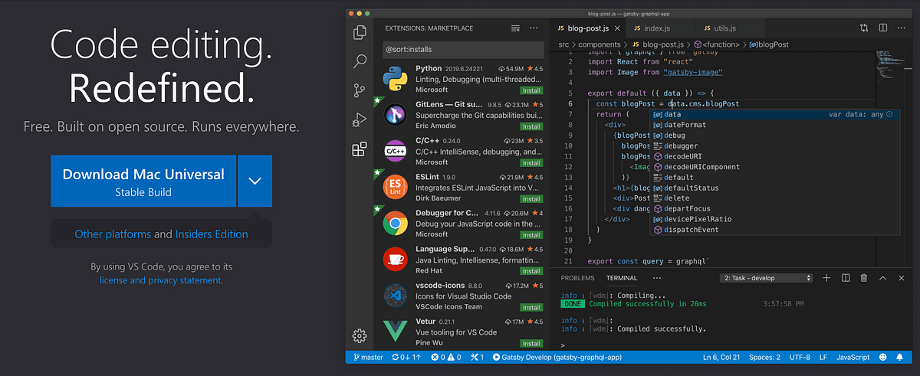Open the Run and Debug view icon
Screen dimensions: 920x376
(359, 119)
